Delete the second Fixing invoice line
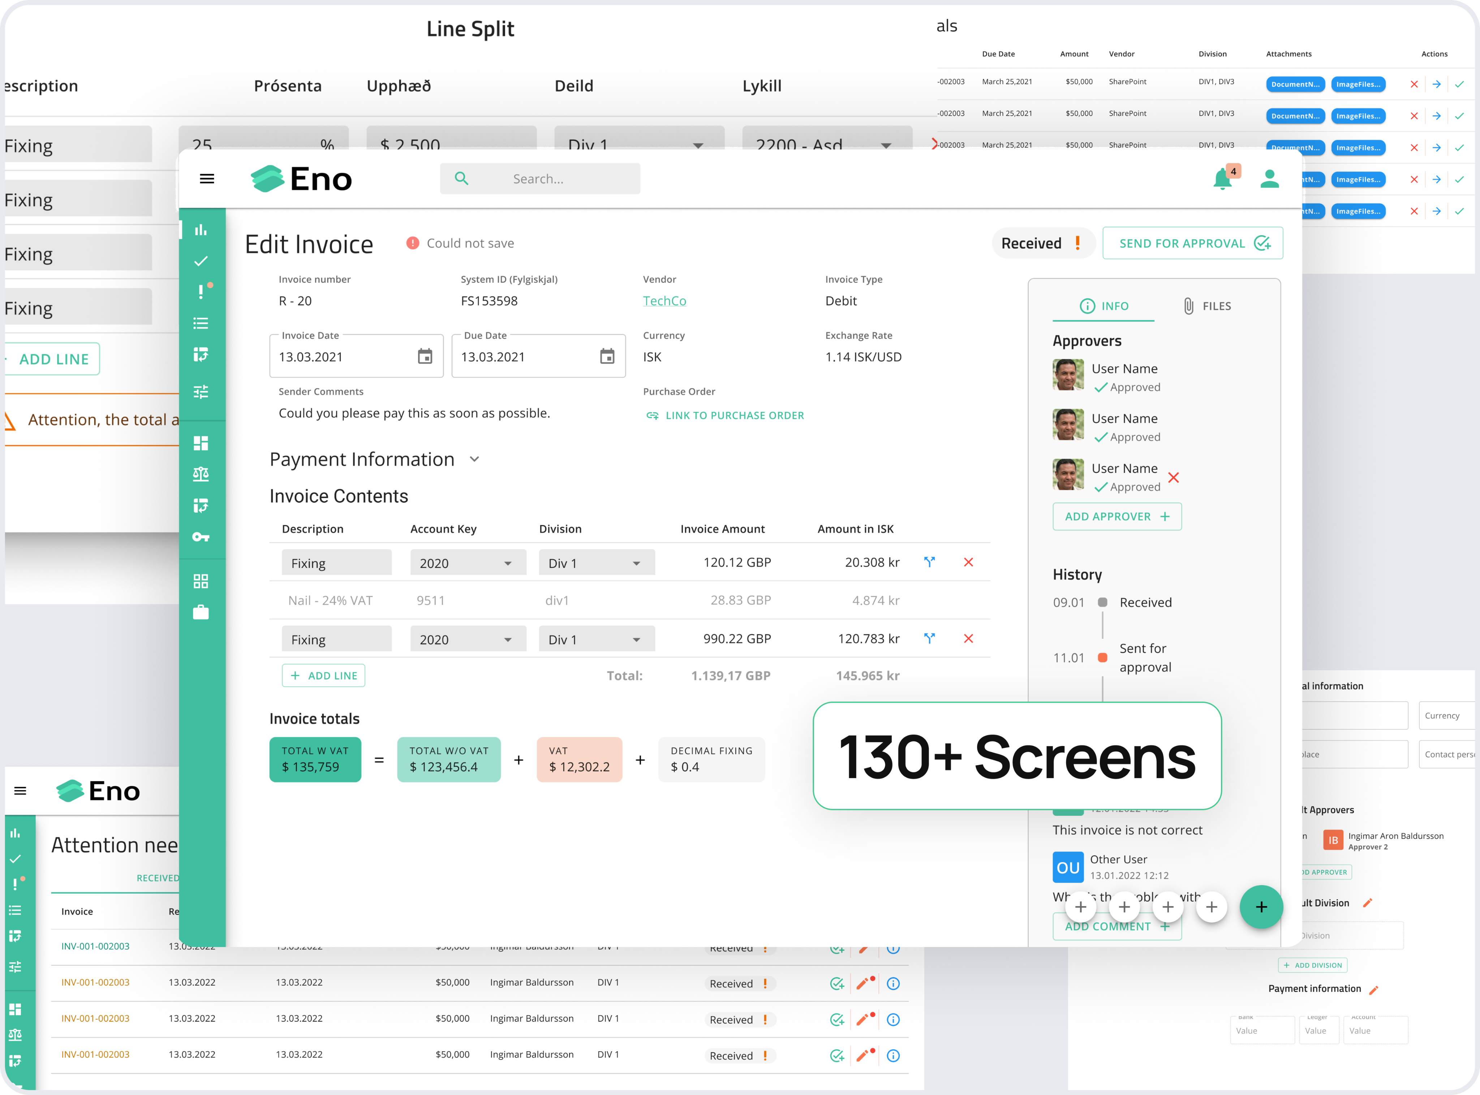Viewport: 1480px width, 1095px height. coord(968,638)
